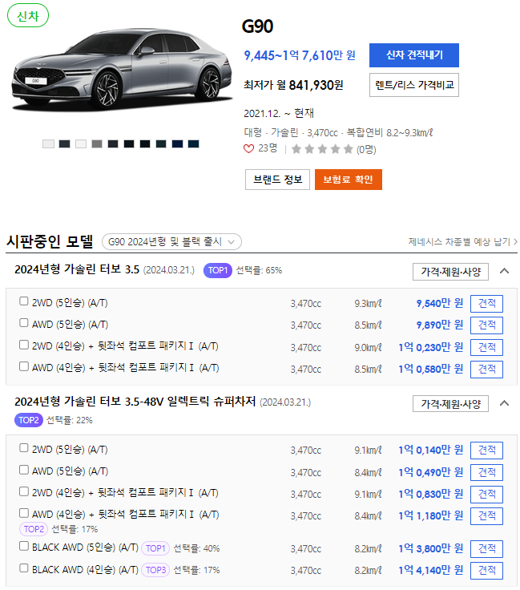Select the tenth and last color swatch
The height and width of the screenshot is (590, 520).
tap(194, 143)
